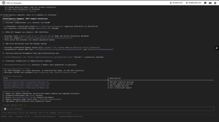Click the UPLOAD FILE button

[x=176, y=3]
